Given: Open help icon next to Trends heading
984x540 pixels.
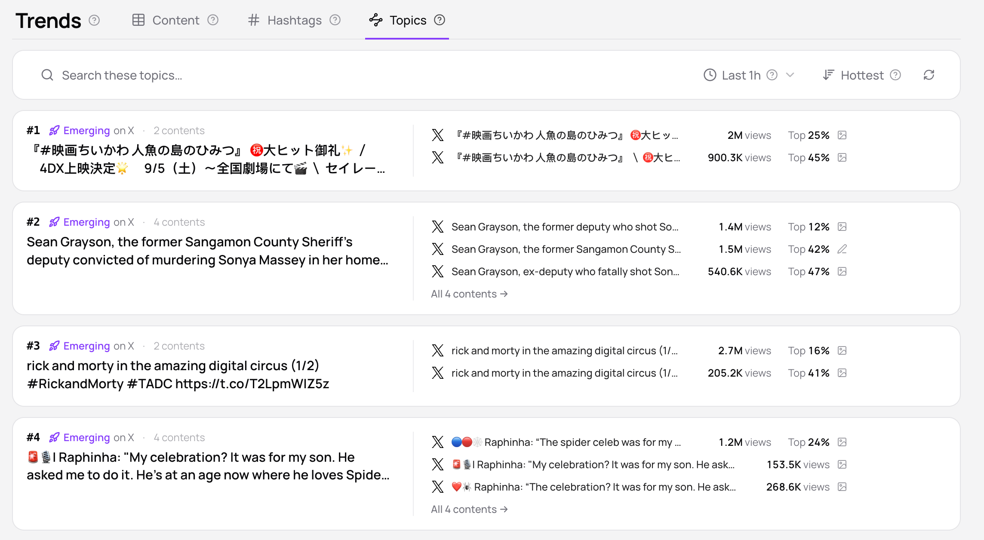Looking at the screenshot, I should [94, 20].
